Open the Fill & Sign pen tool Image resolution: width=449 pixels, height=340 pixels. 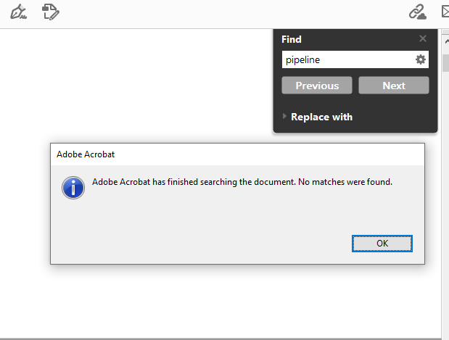[19, 12]
